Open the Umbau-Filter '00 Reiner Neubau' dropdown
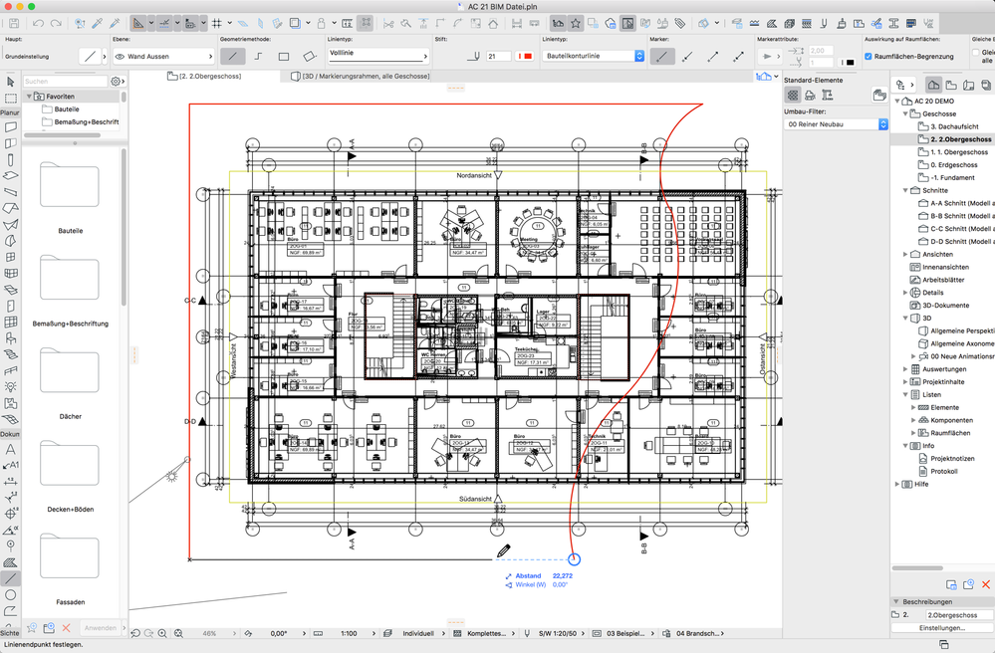995x653 pixels. (836, 124)
